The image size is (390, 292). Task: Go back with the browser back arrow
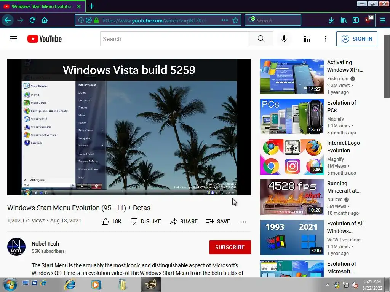(8, 20)
